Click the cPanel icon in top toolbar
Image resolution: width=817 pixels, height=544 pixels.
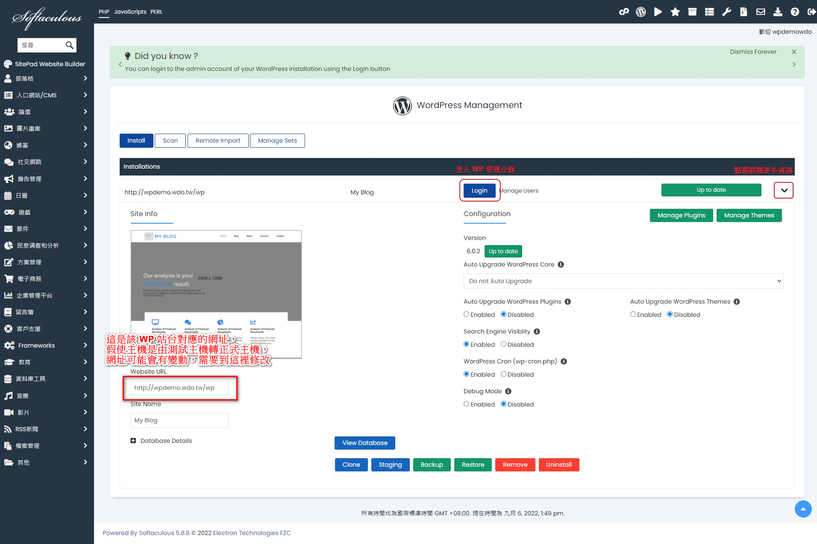coord(624,12)
